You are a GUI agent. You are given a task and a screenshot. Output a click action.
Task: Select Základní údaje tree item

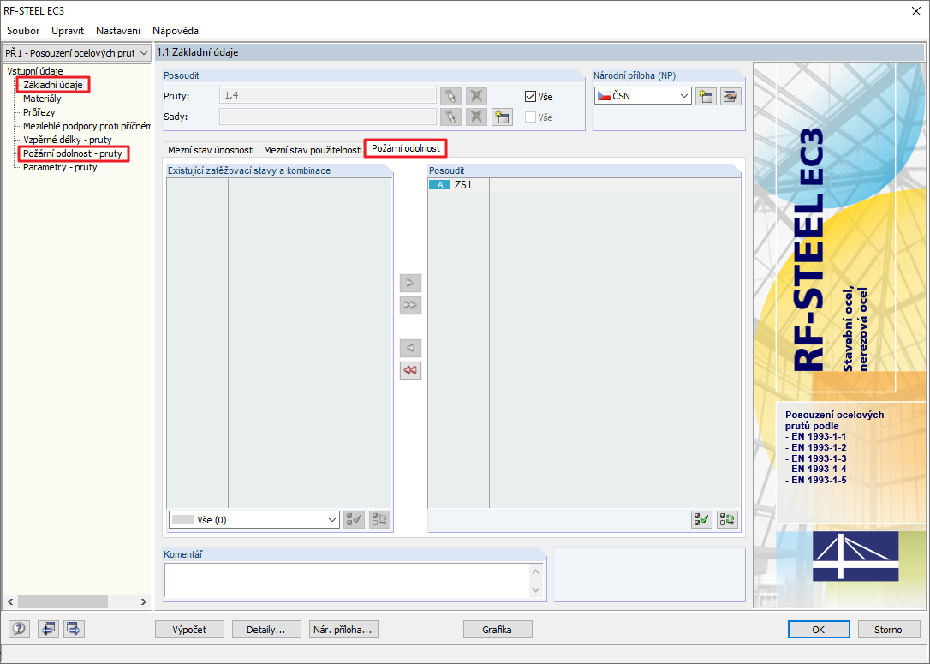(x=53, y=85)
